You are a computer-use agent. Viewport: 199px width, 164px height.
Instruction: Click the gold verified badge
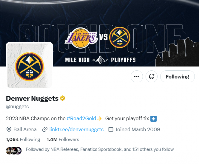(x=62, y=98)
